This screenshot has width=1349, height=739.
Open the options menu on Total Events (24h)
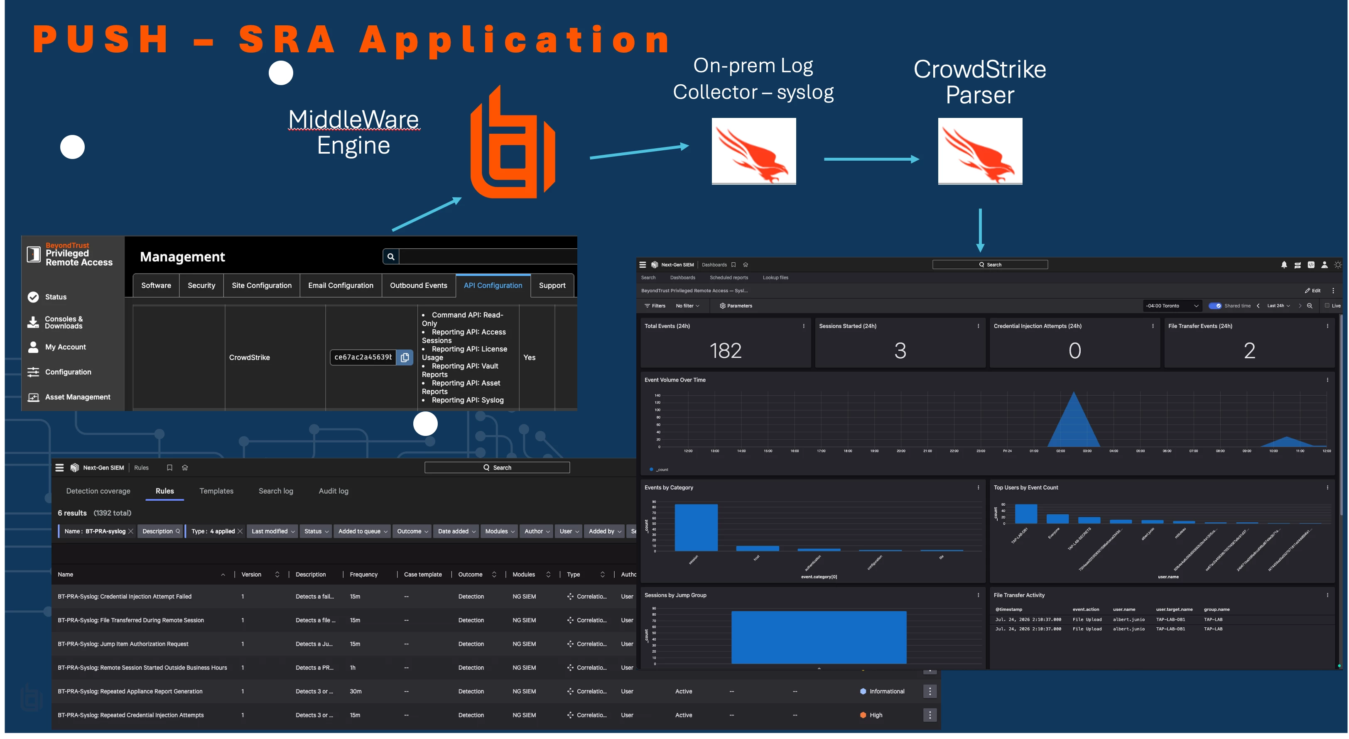pyautogui.click(x=804, y=326)
